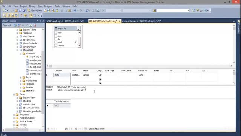Image resolution: width=241 pixels, height=136 pixels.
Task: Expand the Constraints folder
Action: pyautogui.click(x=21, y=80)
